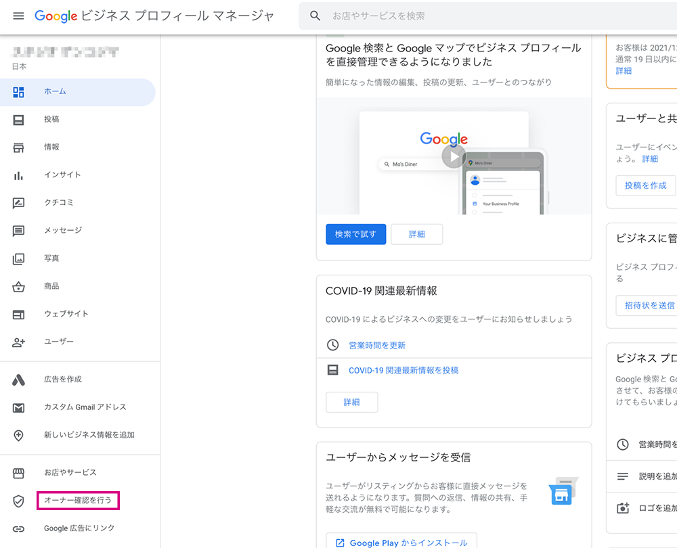
Task: Click the 投稿 post icon
Action: pos(18,120)
